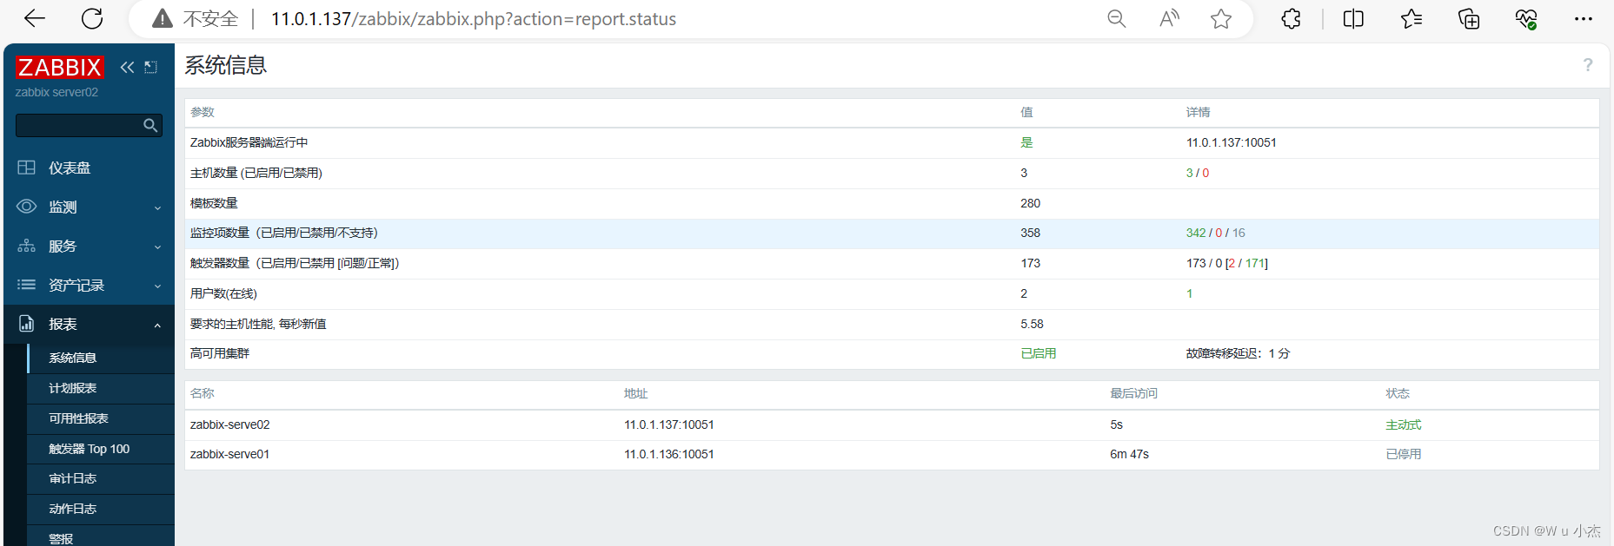Image resolution: width=1614 pixels, height=546 pixels.
Task: Click the browser back arrow
Action: coord(35,18)
